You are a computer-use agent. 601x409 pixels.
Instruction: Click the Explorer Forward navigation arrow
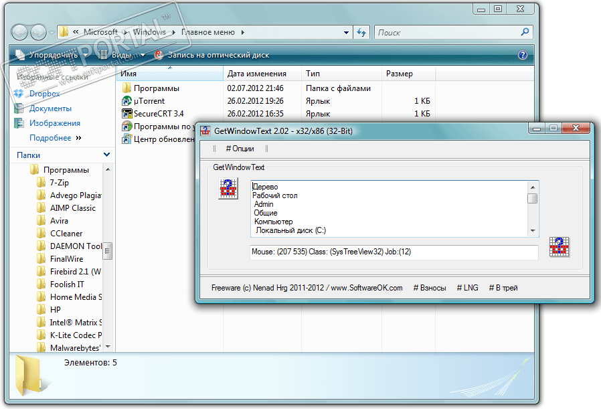pyautogui.click(x=38, y=32)
